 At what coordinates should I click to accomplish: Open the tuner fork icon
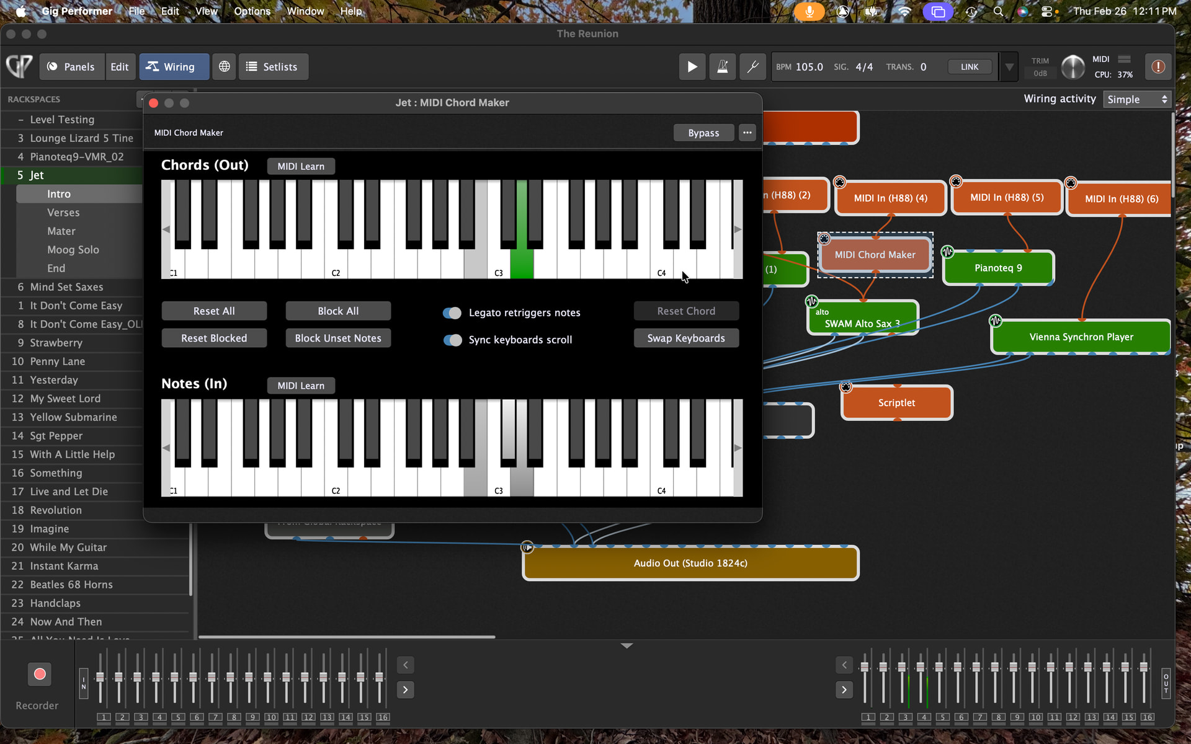tap(752, 67)
